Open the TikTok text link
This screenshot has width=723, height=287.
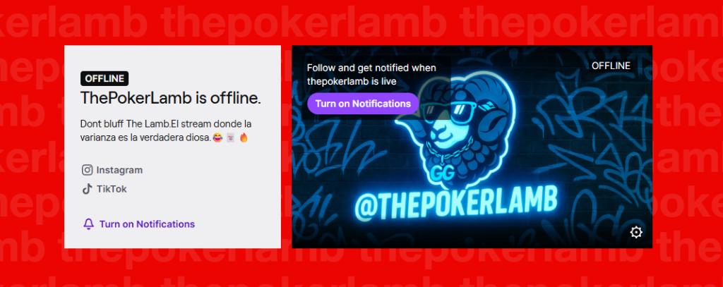(x=112, y=189)
